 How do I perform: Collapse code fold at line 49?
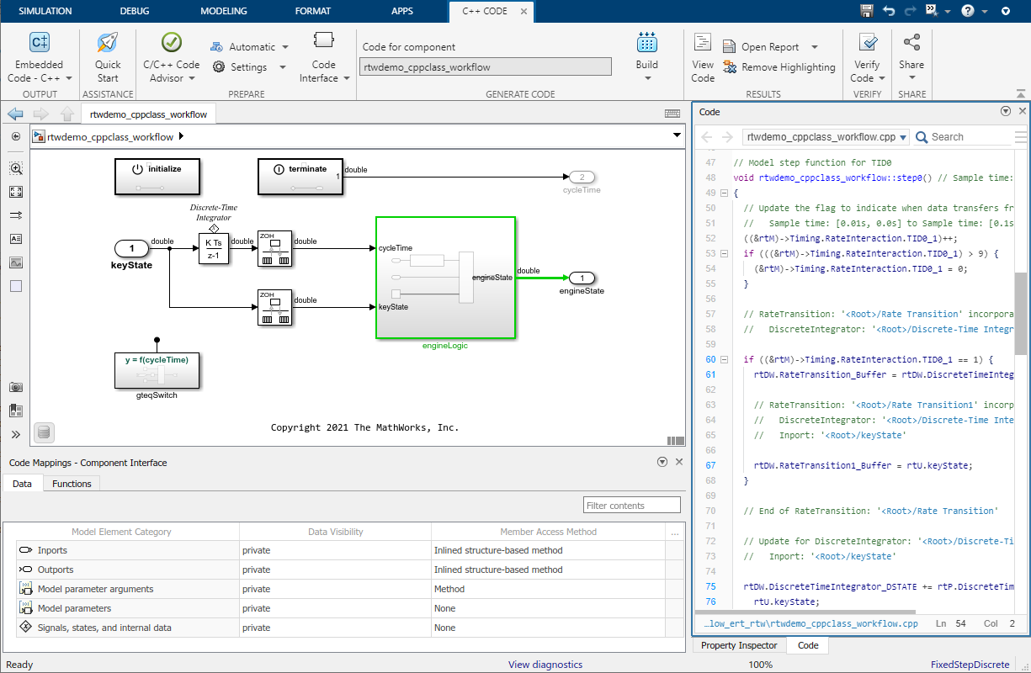(x=724, y=193)
